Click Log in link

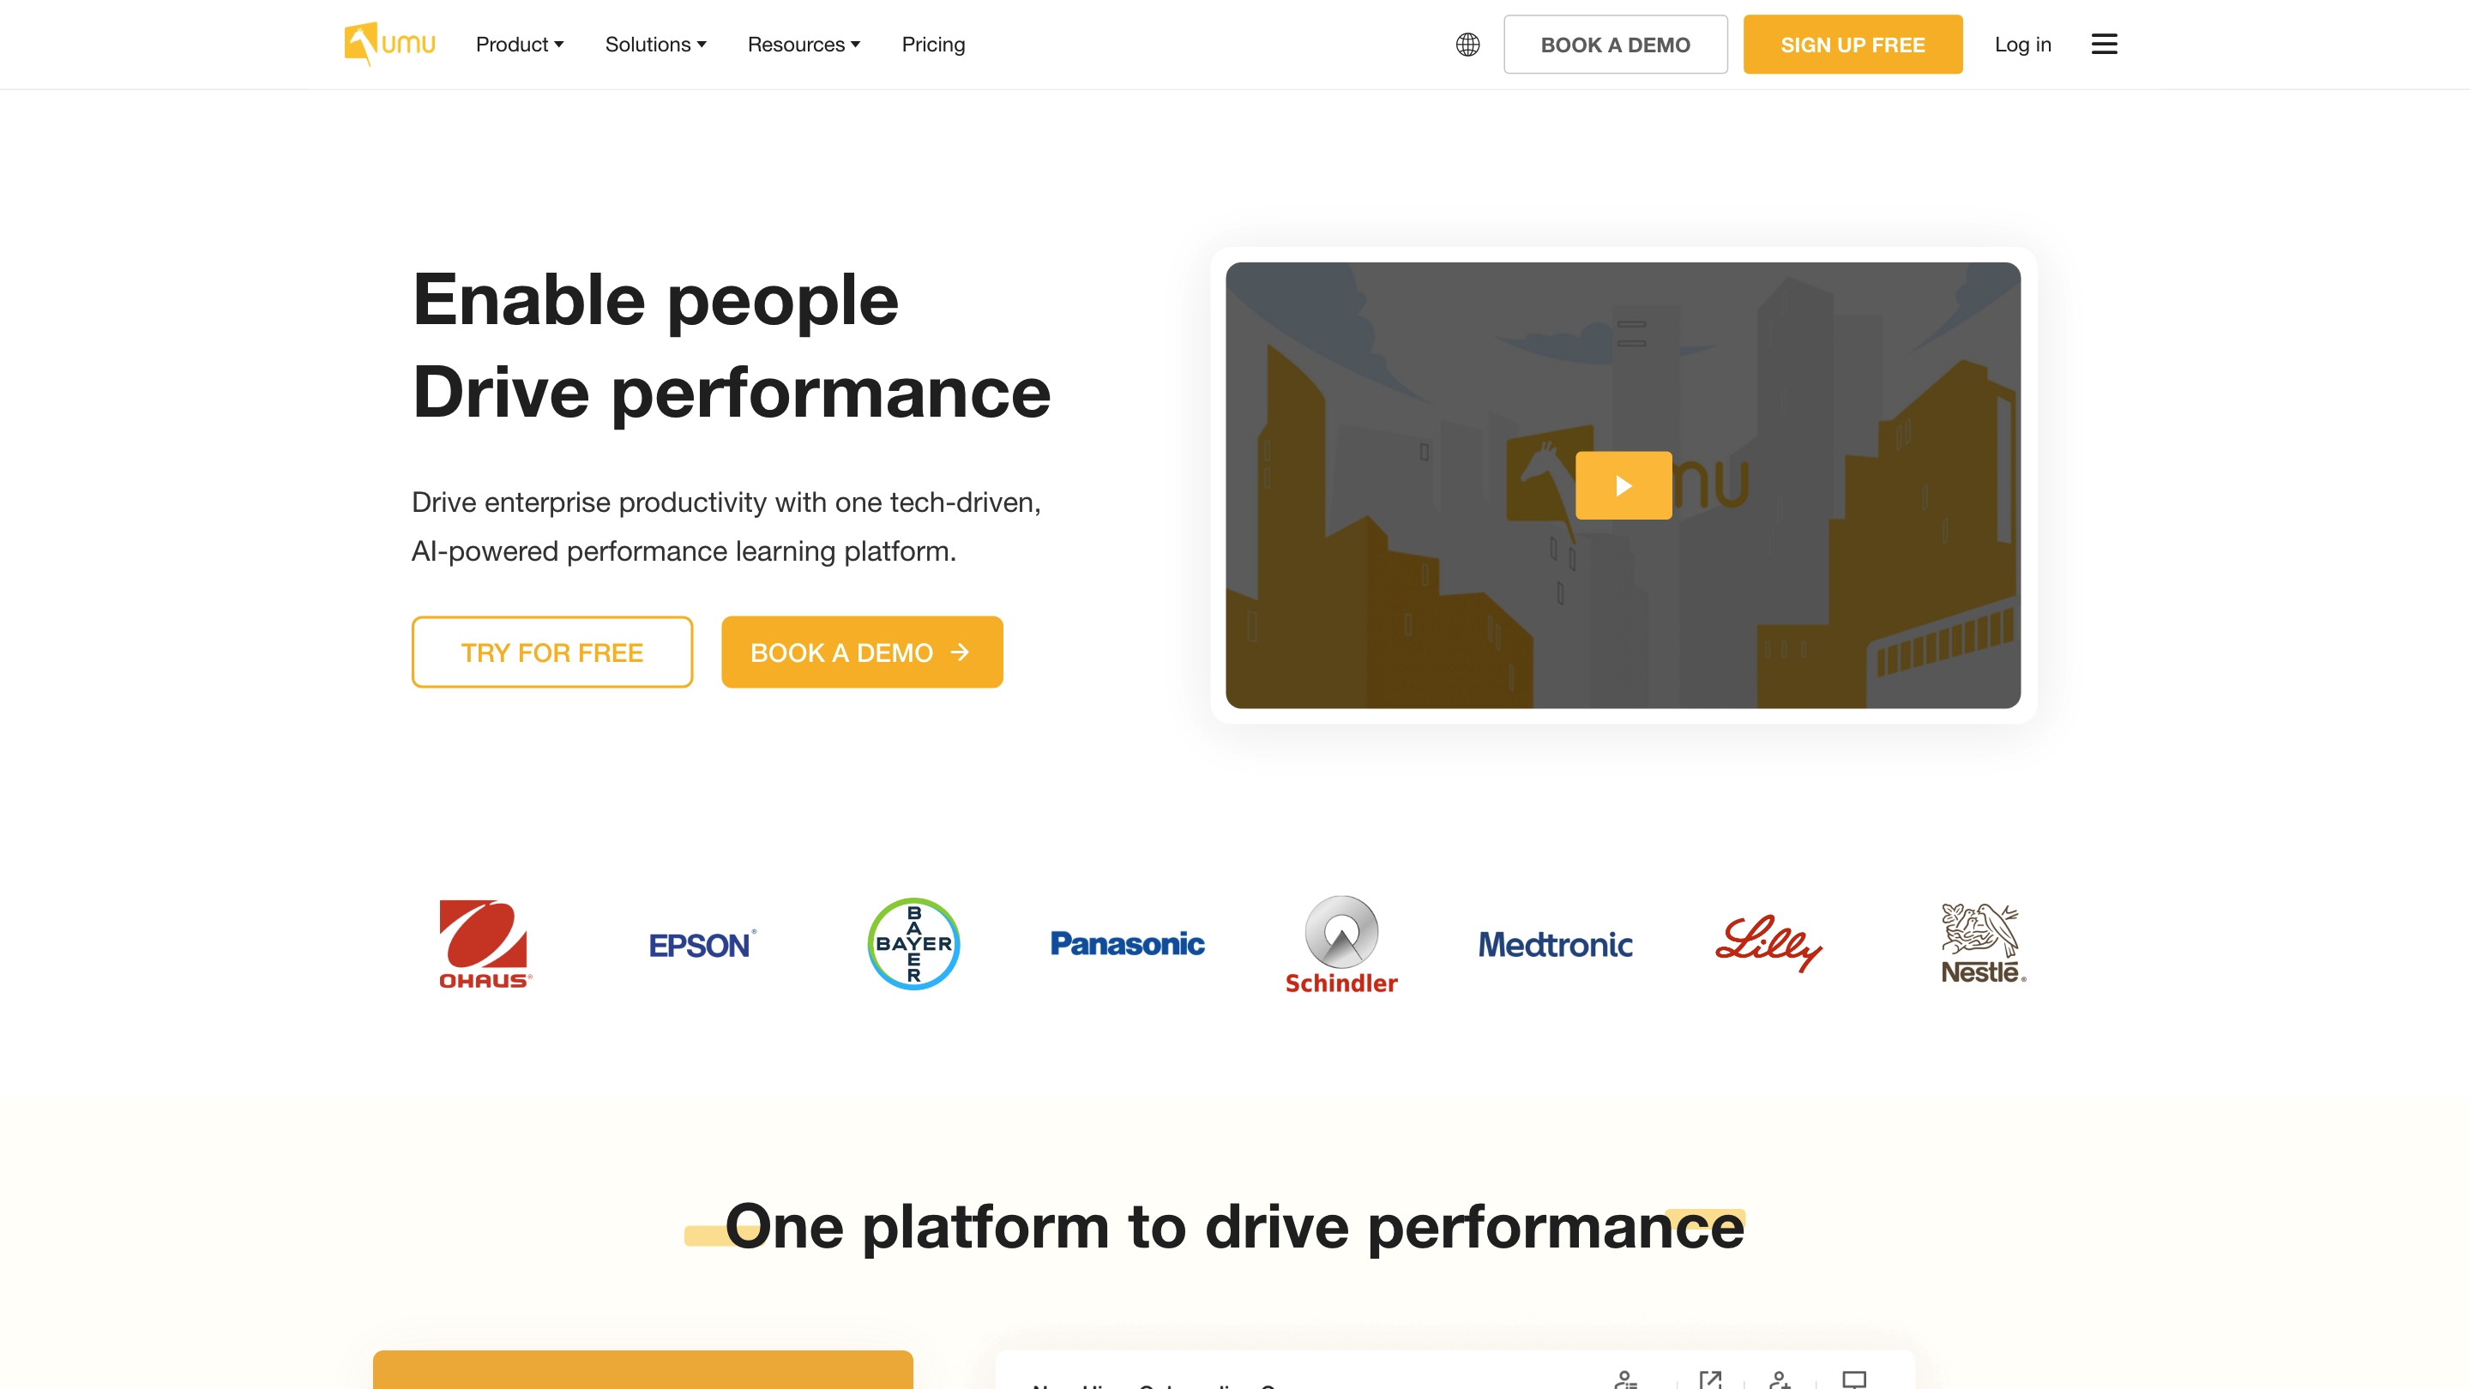(x=2022, y=44)
